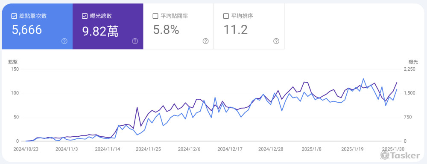Click the 2024/11/3 date label

click(x=67, y=150)
